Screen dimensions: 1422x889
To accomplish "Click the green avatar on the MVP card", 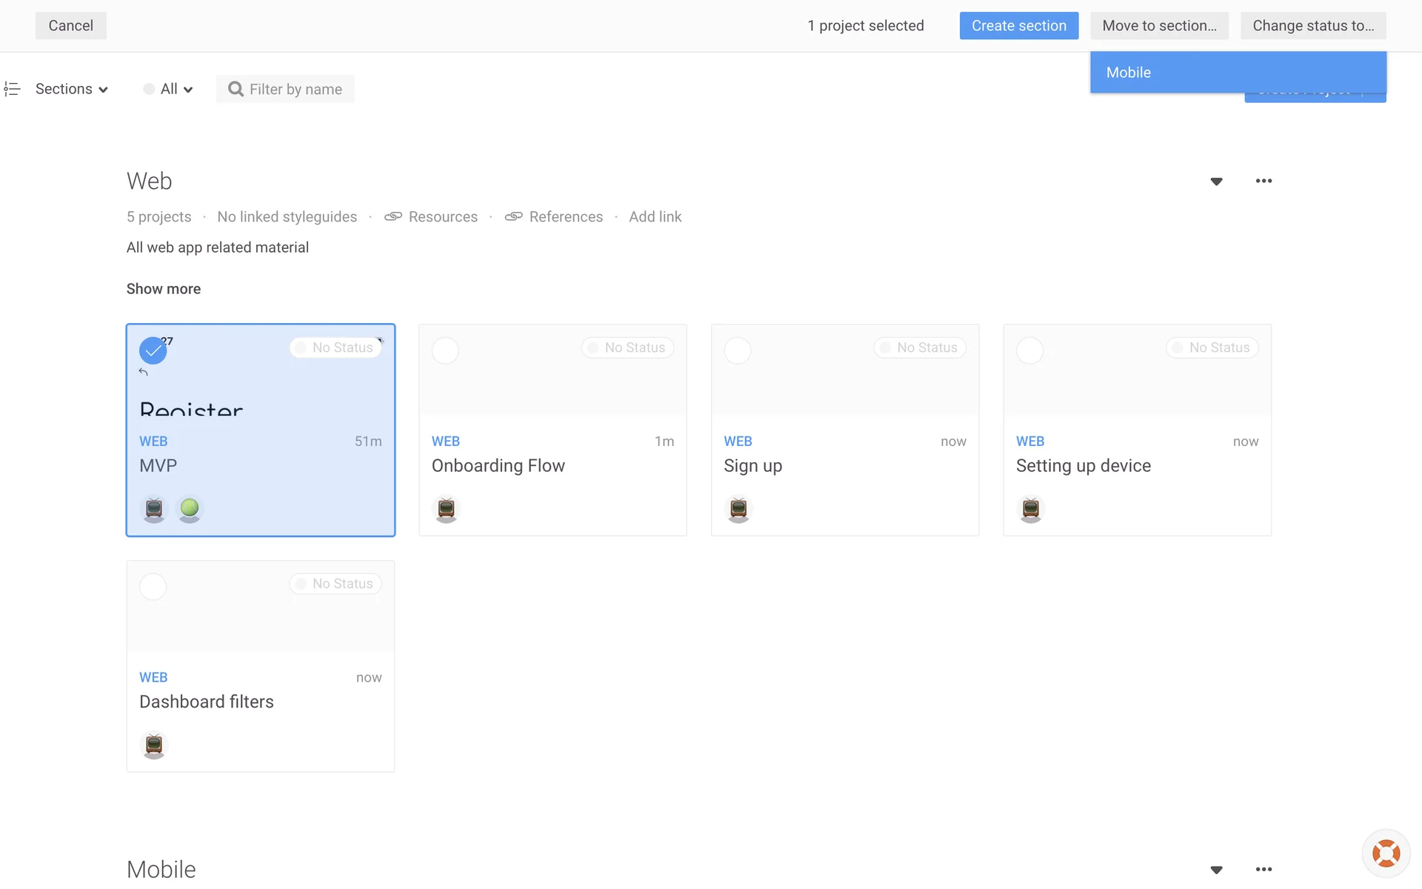I will 190,508.
